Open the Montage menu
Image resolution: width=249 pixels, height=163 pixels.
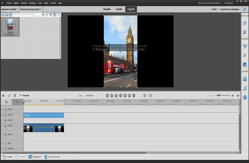point(32,3)
